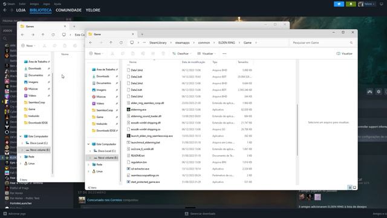
Task: Select For Honor in Steam library list
Action: pyautogui.click(x=16, y=193)
